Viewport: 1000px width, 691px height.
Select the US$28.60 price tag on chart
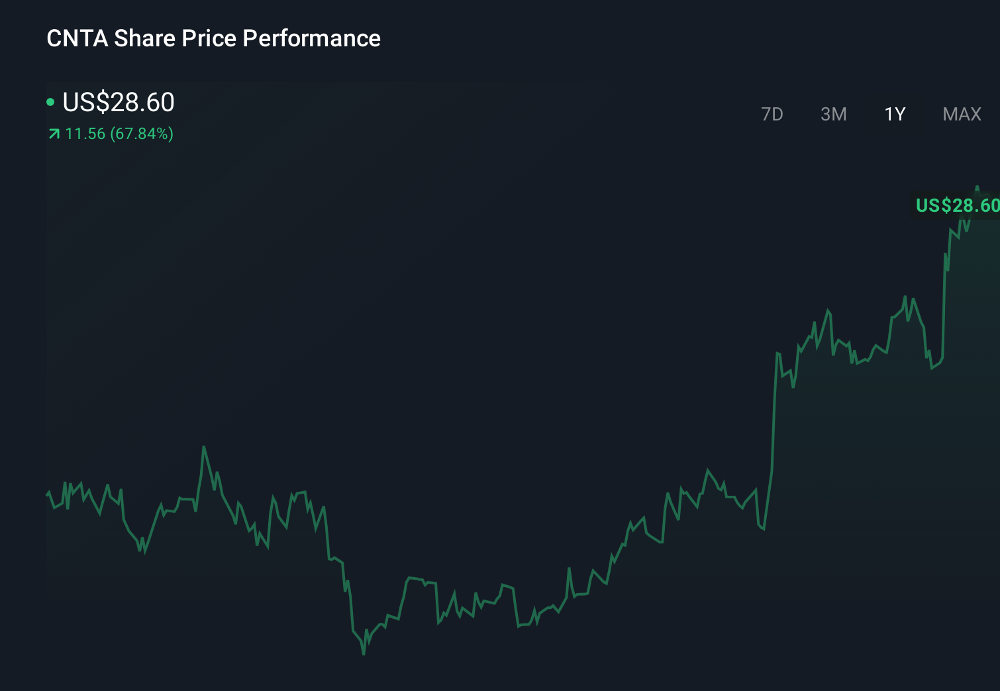click(957, 206)
